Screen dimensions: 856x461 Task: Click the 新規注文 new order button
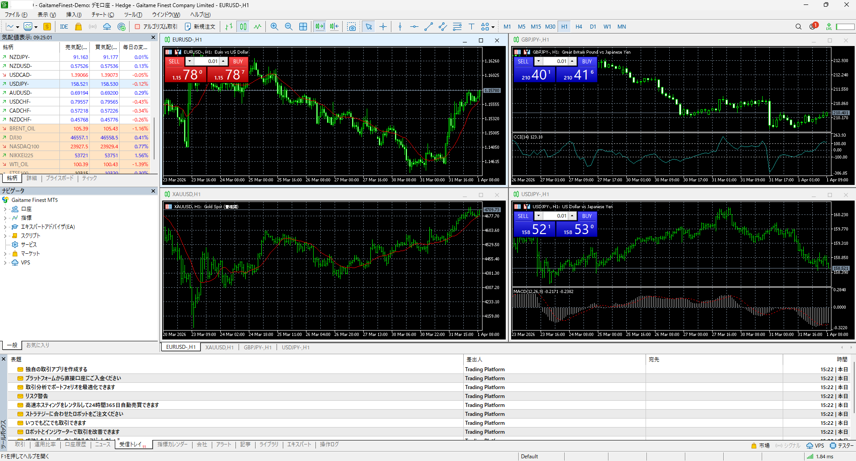point(200,27)
